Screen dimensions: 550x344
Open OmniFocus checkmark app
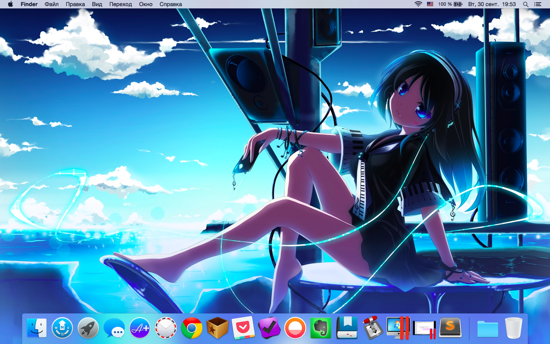(x=269, y=328)
